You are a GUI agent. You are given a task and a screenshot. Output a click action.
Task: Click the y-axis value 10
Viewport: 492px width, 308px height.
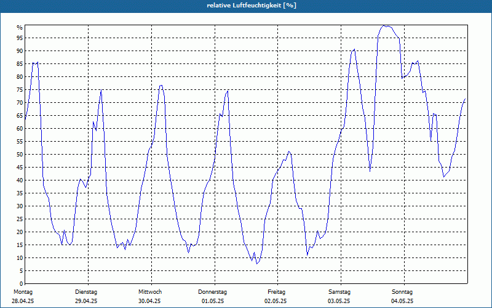20,258
